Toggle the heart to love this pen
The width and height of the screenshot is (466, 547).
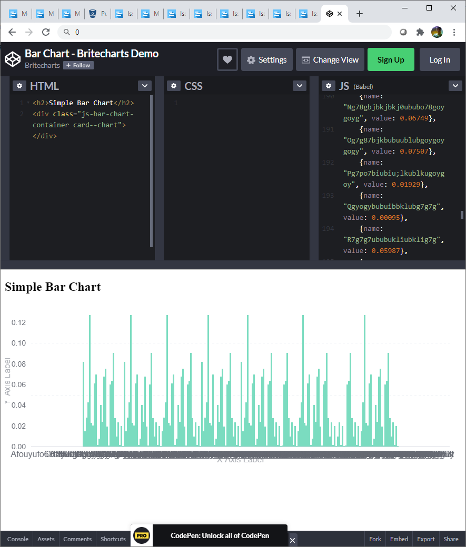click(227, 59)
